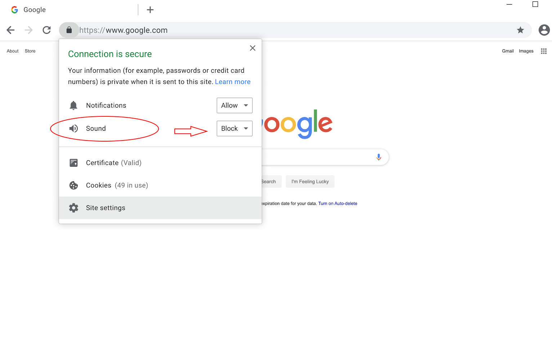Click the Sound speaker icon
This screenshot has width=552, height=340.
coord(74,129)
